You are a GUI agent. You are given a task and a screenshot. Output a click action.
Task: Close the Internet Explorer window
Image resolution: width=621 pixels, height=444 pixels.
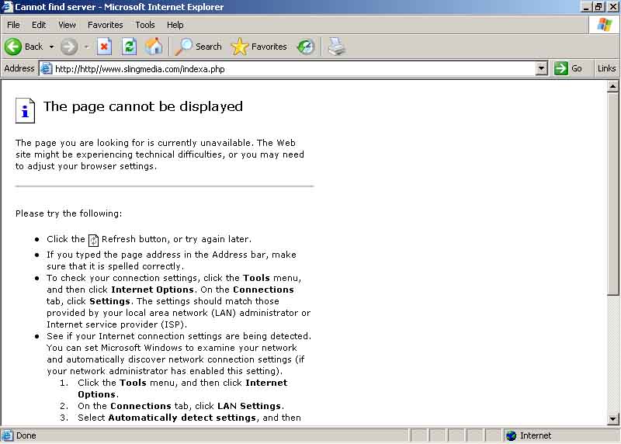(612, 7)
